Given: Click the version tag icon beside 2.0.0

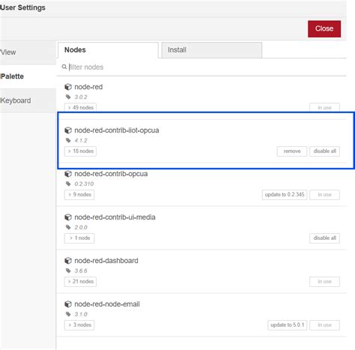Looking at the screenshot, I should click(x=68, y=227).
